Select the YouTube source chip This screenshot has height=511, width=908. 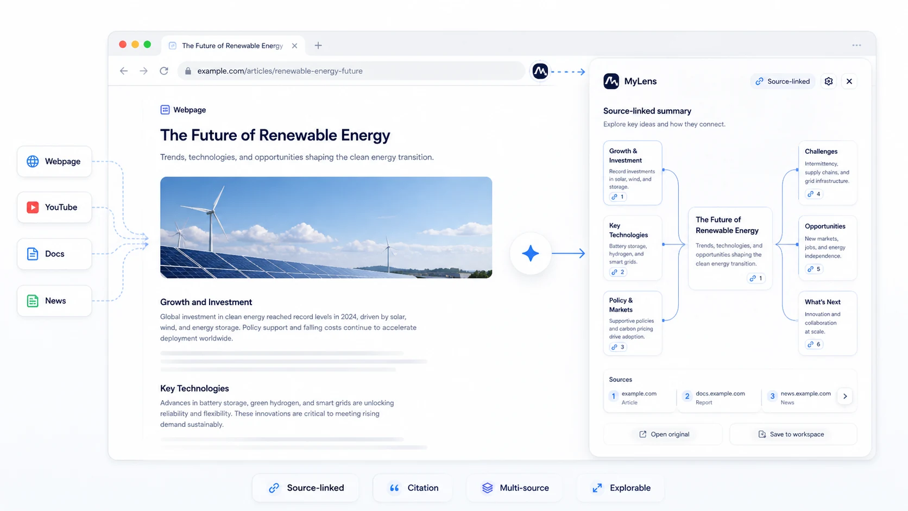tap(54, 207)
